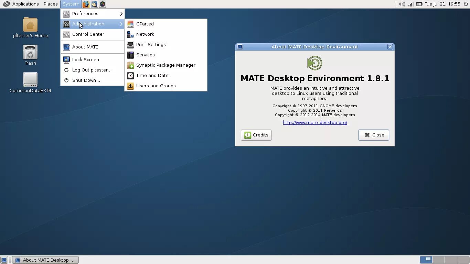470x264 pixels.
Task: Click the Log Out arrow icon
Action: click(x=66, y=70)
